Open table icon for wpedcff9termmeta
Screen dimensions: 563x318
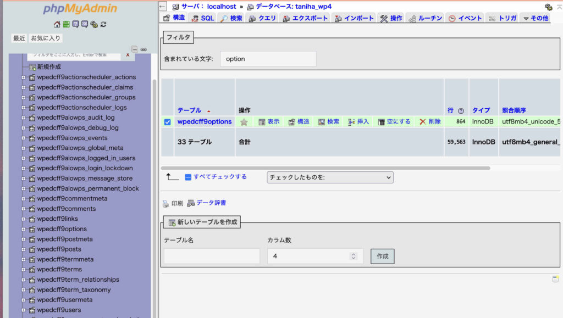pyautogui.click(x=32, y=260)
